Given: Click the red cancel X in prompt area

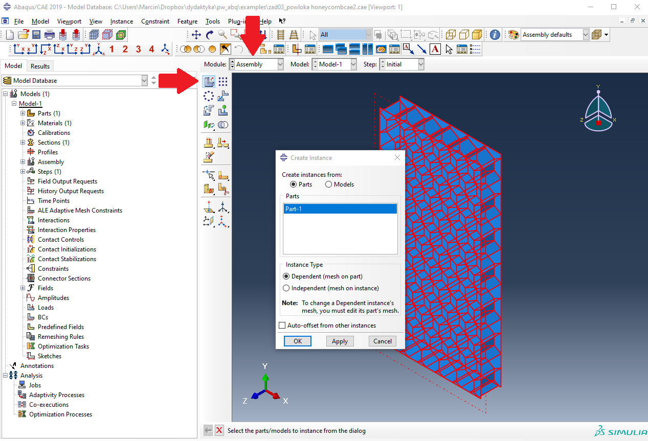Looking at the screenshot, I should click(x=219, y=430).
